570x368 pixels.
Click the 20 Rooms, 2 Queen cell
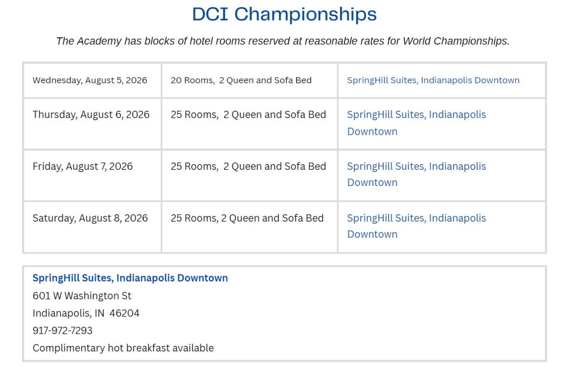[241, 80]
